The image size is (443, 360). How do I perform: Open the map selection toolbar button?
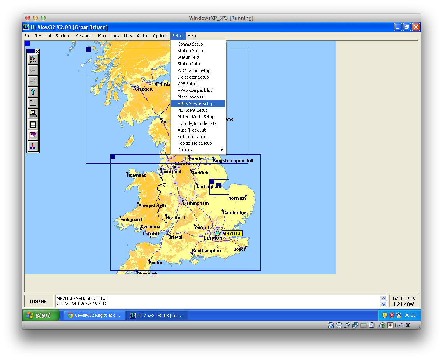pyautogui.click(x=33, y=59)
